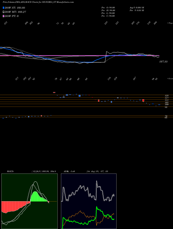Viewport: 173px width, 229px height.
Task: Click the 123 price level label
Action: (x=166, y=96)
